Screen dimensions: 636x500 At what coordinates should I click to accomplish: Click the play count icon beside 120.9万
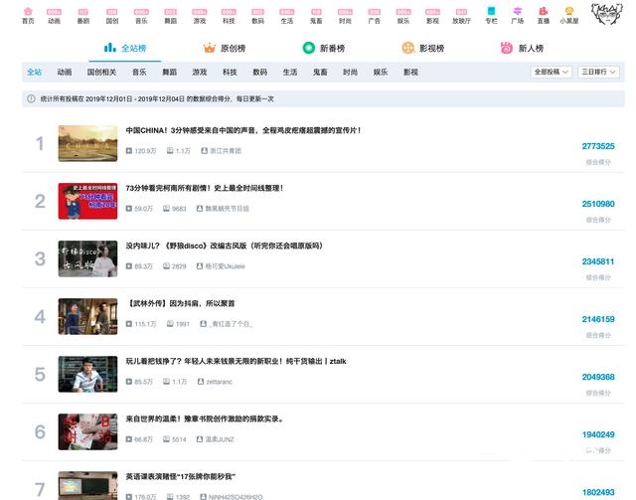pos(129,150)
